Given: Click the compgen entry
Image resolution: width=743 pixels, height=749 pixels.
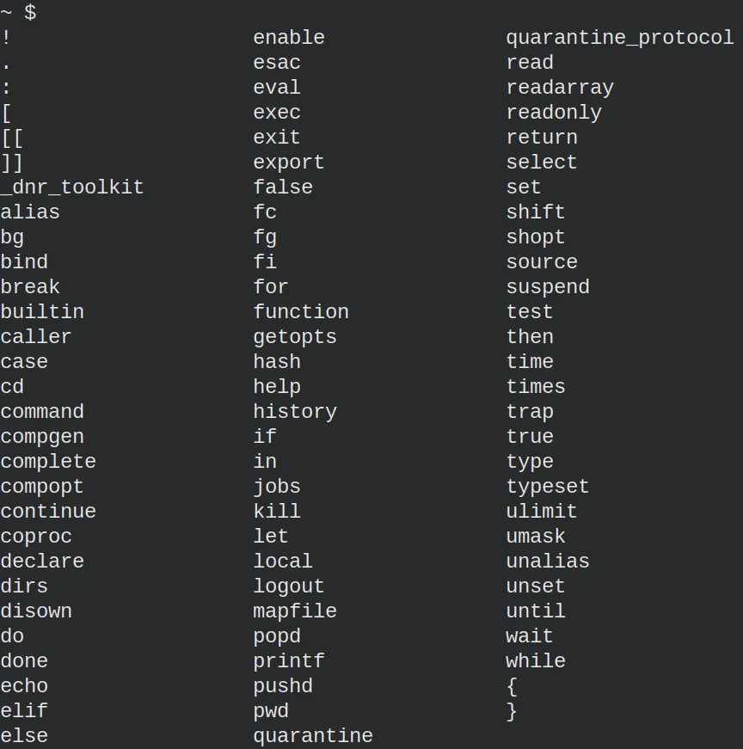Looking at the screenshot, I should click(42, 438).
